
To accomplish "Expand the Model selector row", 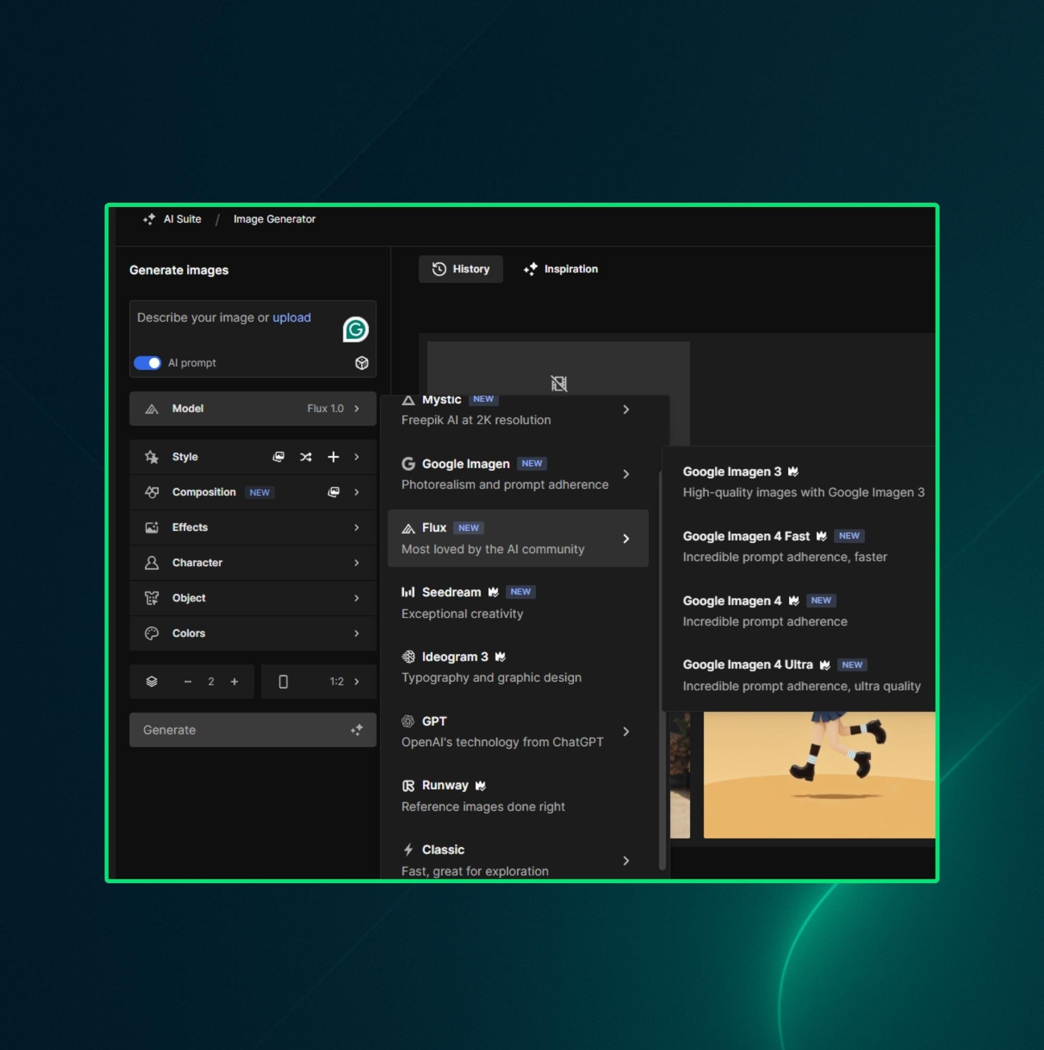I will coord(252,409).
